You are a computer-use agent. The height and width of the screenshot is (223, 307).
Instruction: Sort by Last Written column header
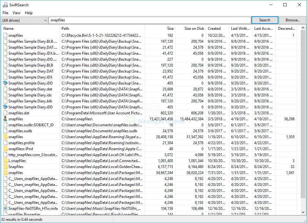pos(240,28)
